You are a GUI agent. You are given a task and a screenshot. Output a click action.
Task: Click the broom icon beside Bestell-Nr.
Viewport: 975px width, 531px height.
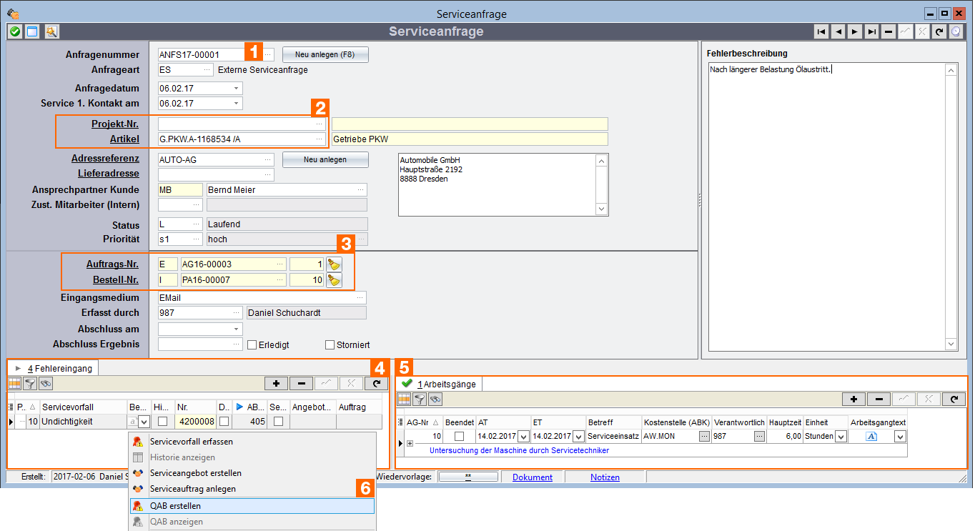pos(334,279)
